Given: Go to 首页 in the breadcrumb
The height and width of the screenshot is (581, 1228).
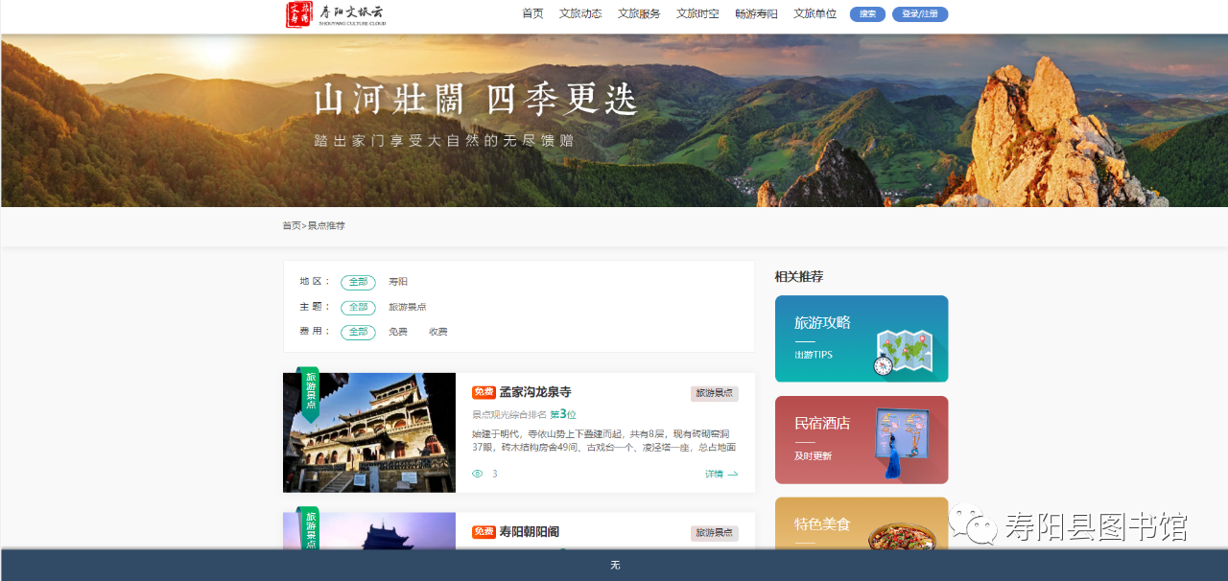Looking at the screenshot, I should pyautogui.click(x=292, y=225).
